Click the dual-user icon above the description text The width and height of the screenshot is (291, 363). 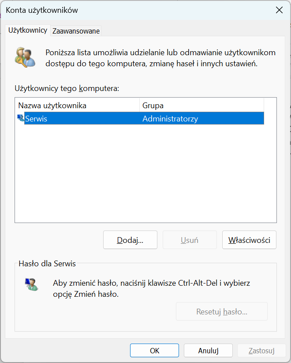(x=25, y=57)
